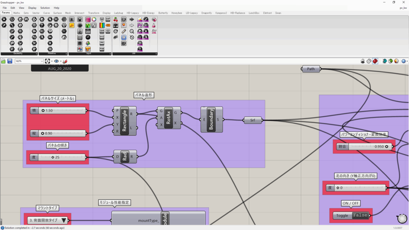
Task: Open the mount type value list dropdown
Action: 64,220
